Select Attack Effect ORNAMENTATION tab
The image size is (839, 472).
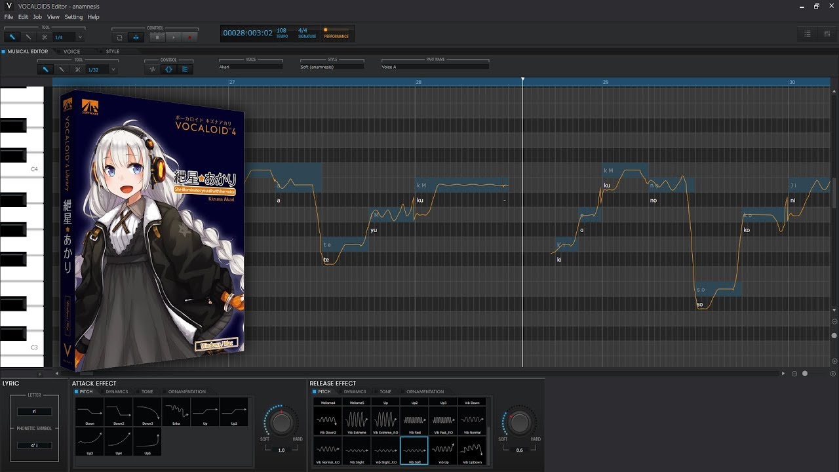(x=187, y=391)
